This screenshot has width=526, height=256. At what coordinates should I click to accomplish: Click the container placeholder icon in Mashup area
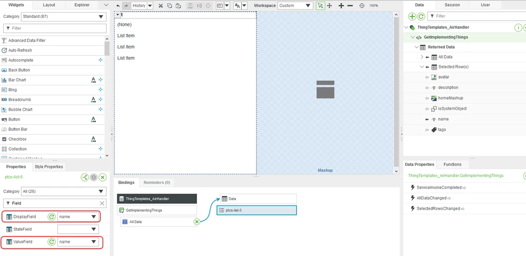(x=325, y=90)
